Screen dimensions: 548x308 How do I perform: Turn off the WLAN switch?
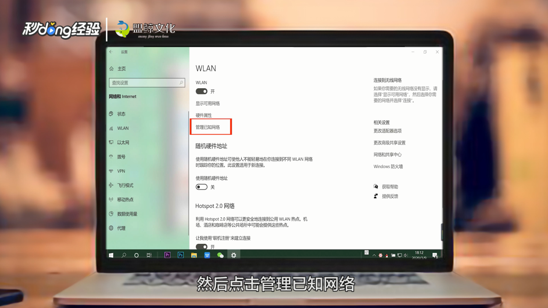click(202, 91)
